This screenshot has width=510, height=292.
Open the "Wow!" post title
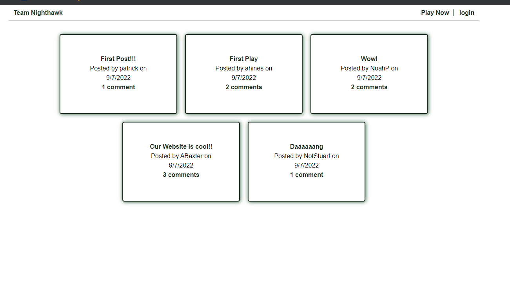369,59
